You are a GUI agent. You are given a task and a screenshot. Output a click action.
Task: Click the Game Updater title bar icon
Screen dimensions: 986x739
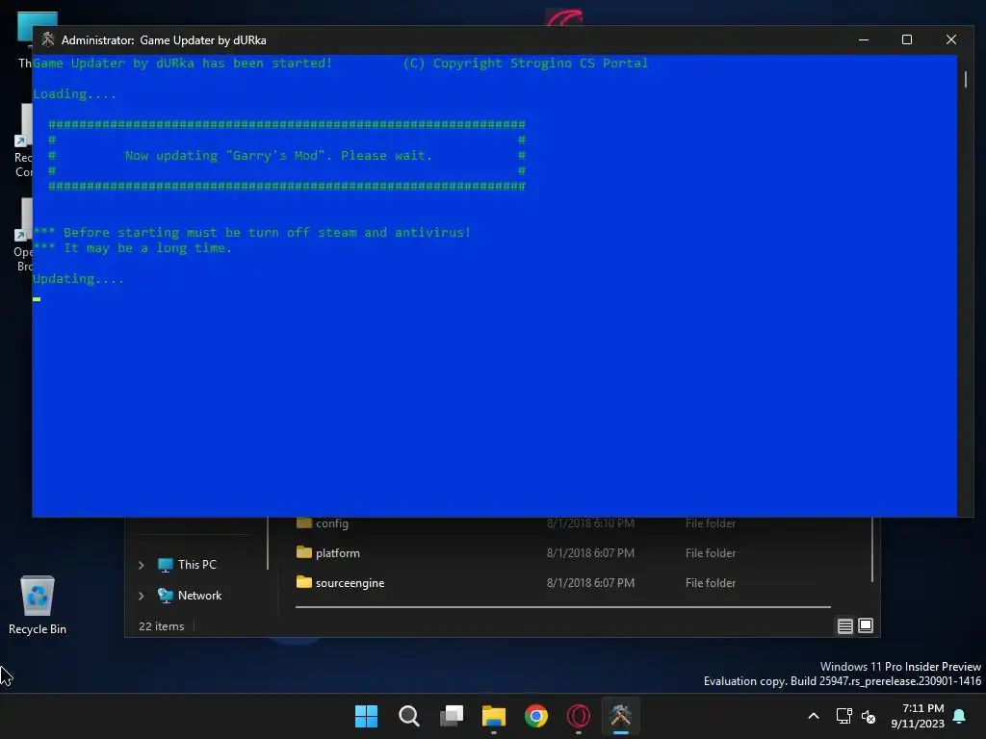tap(48, 39)
